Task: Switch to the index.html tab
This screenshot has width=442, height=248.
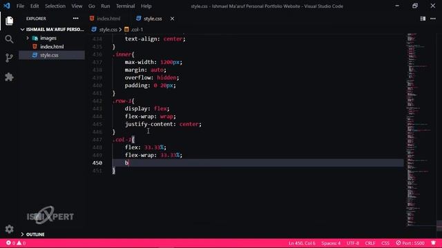Action: coord(108,19)
